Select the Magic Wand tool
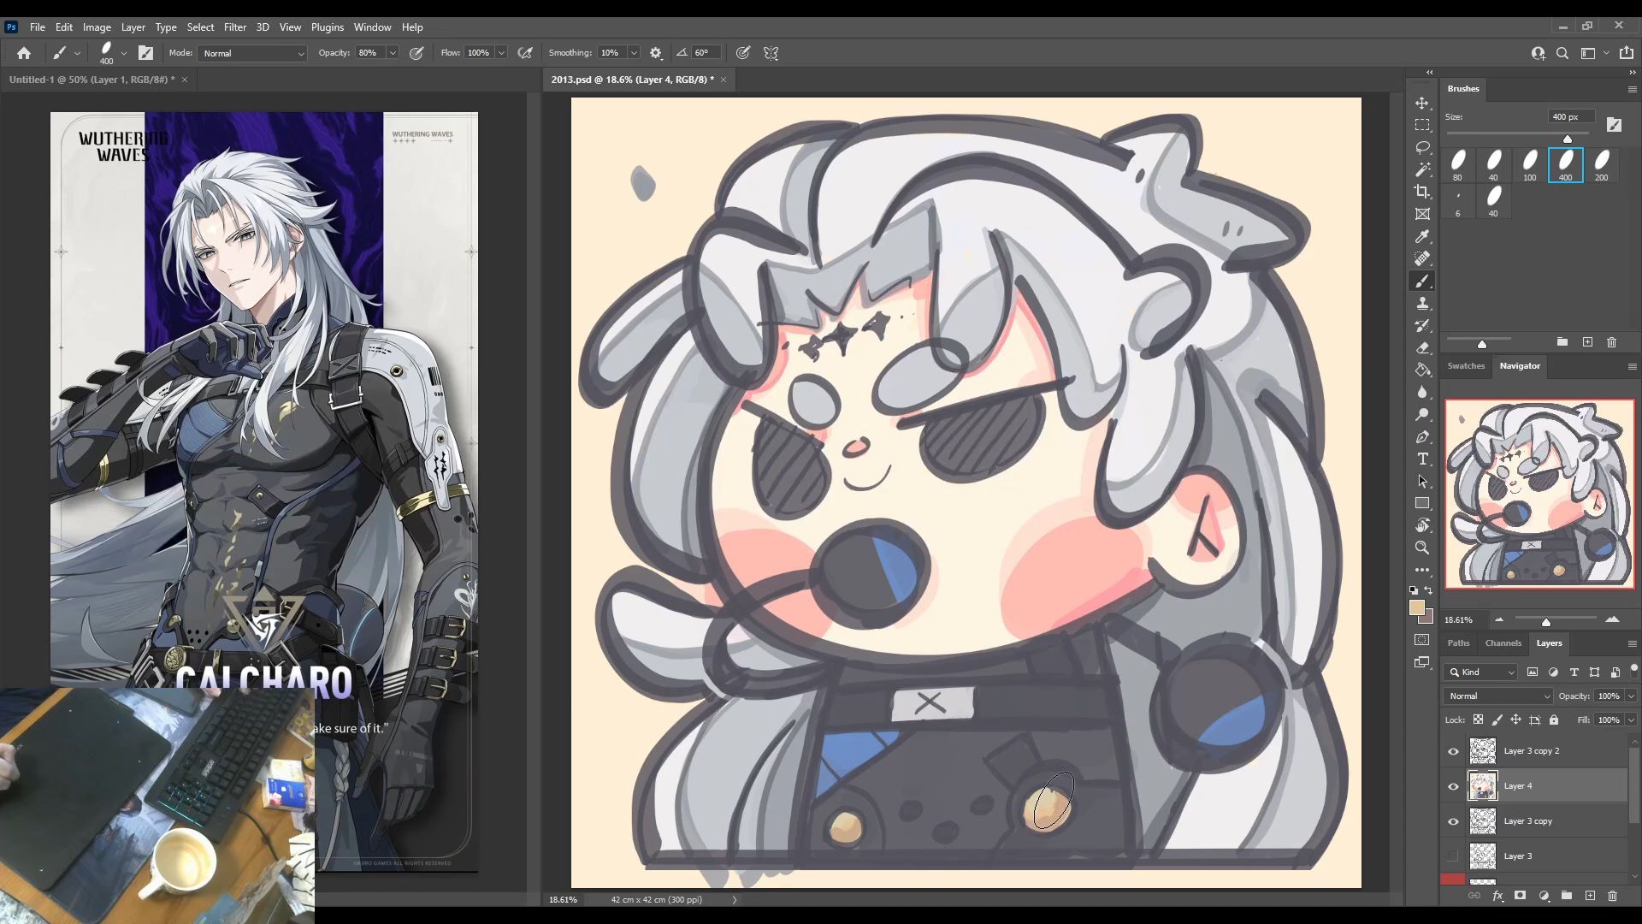Viewport: 1642px width, 924px height. [x=1422, y=169]
